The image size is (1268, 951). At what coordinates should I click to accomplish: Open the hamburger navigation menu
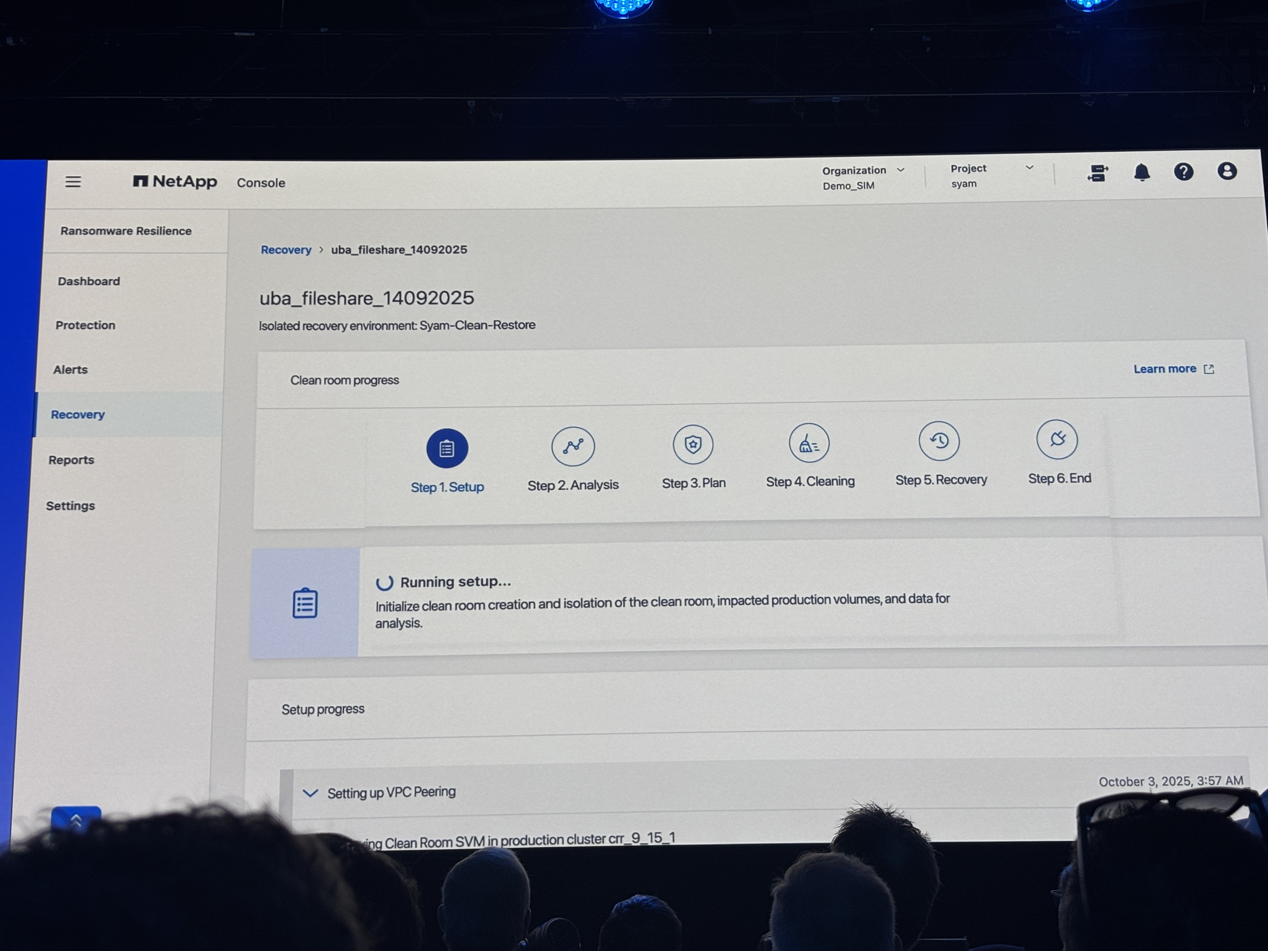pos(73,182)
